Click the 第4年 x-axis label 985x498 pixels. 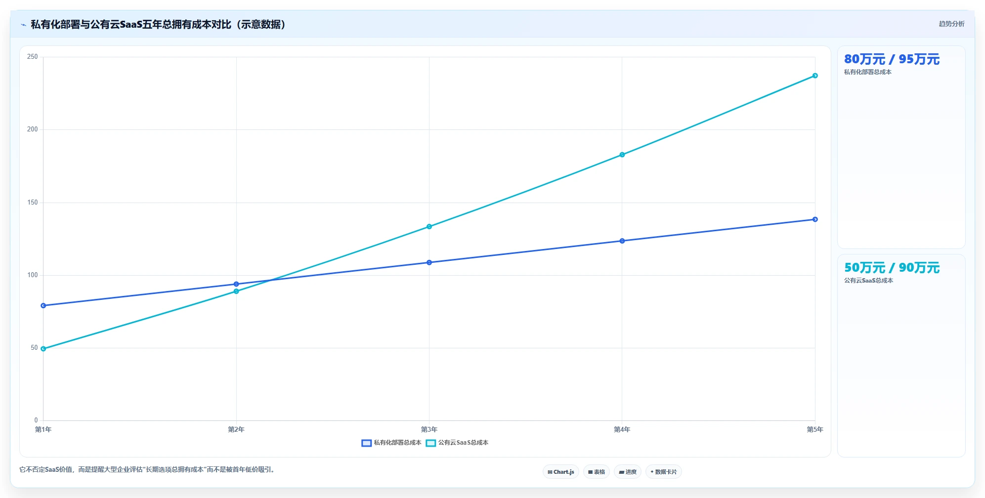pos(622,429)
